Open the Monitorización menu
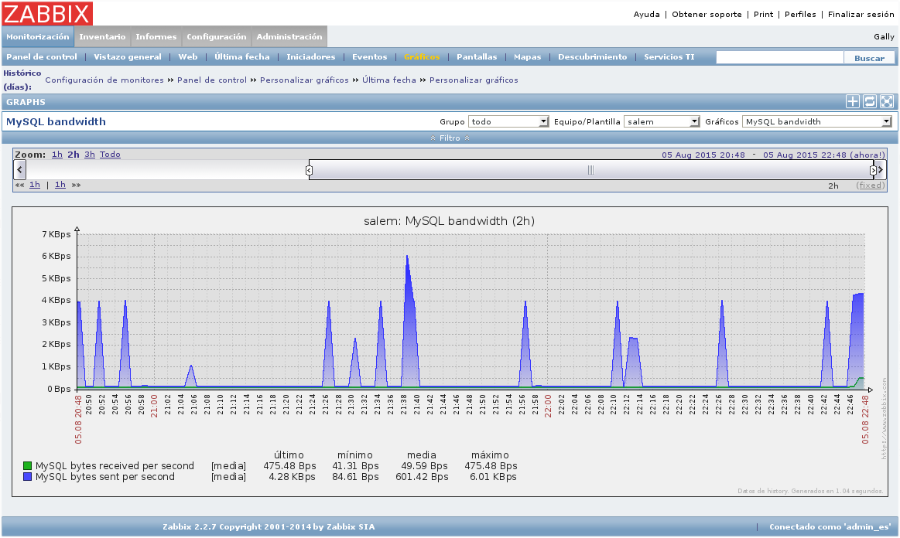This screenshot has height=538, width=900. pos(38,36)
